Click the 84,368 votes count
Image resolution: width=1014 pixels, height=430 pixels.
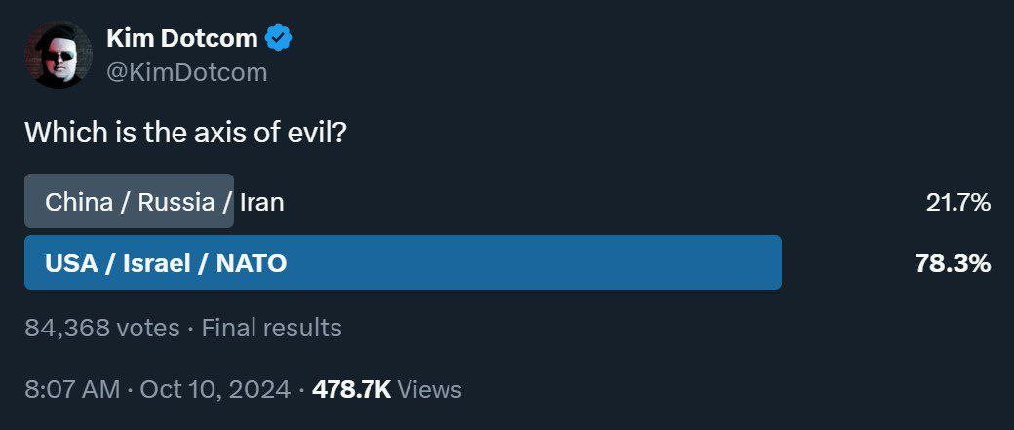point(101,328)
